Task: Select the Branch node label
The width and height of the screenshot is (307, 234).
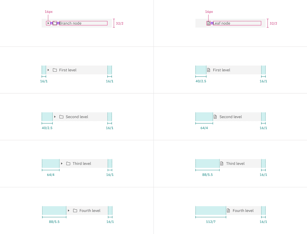Action: (x=70, y=23)
